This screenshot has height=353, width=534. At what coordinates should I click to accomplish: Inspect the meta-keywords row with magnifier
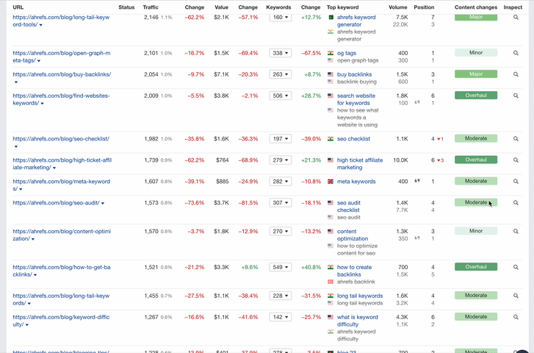(x=516, y=181)
